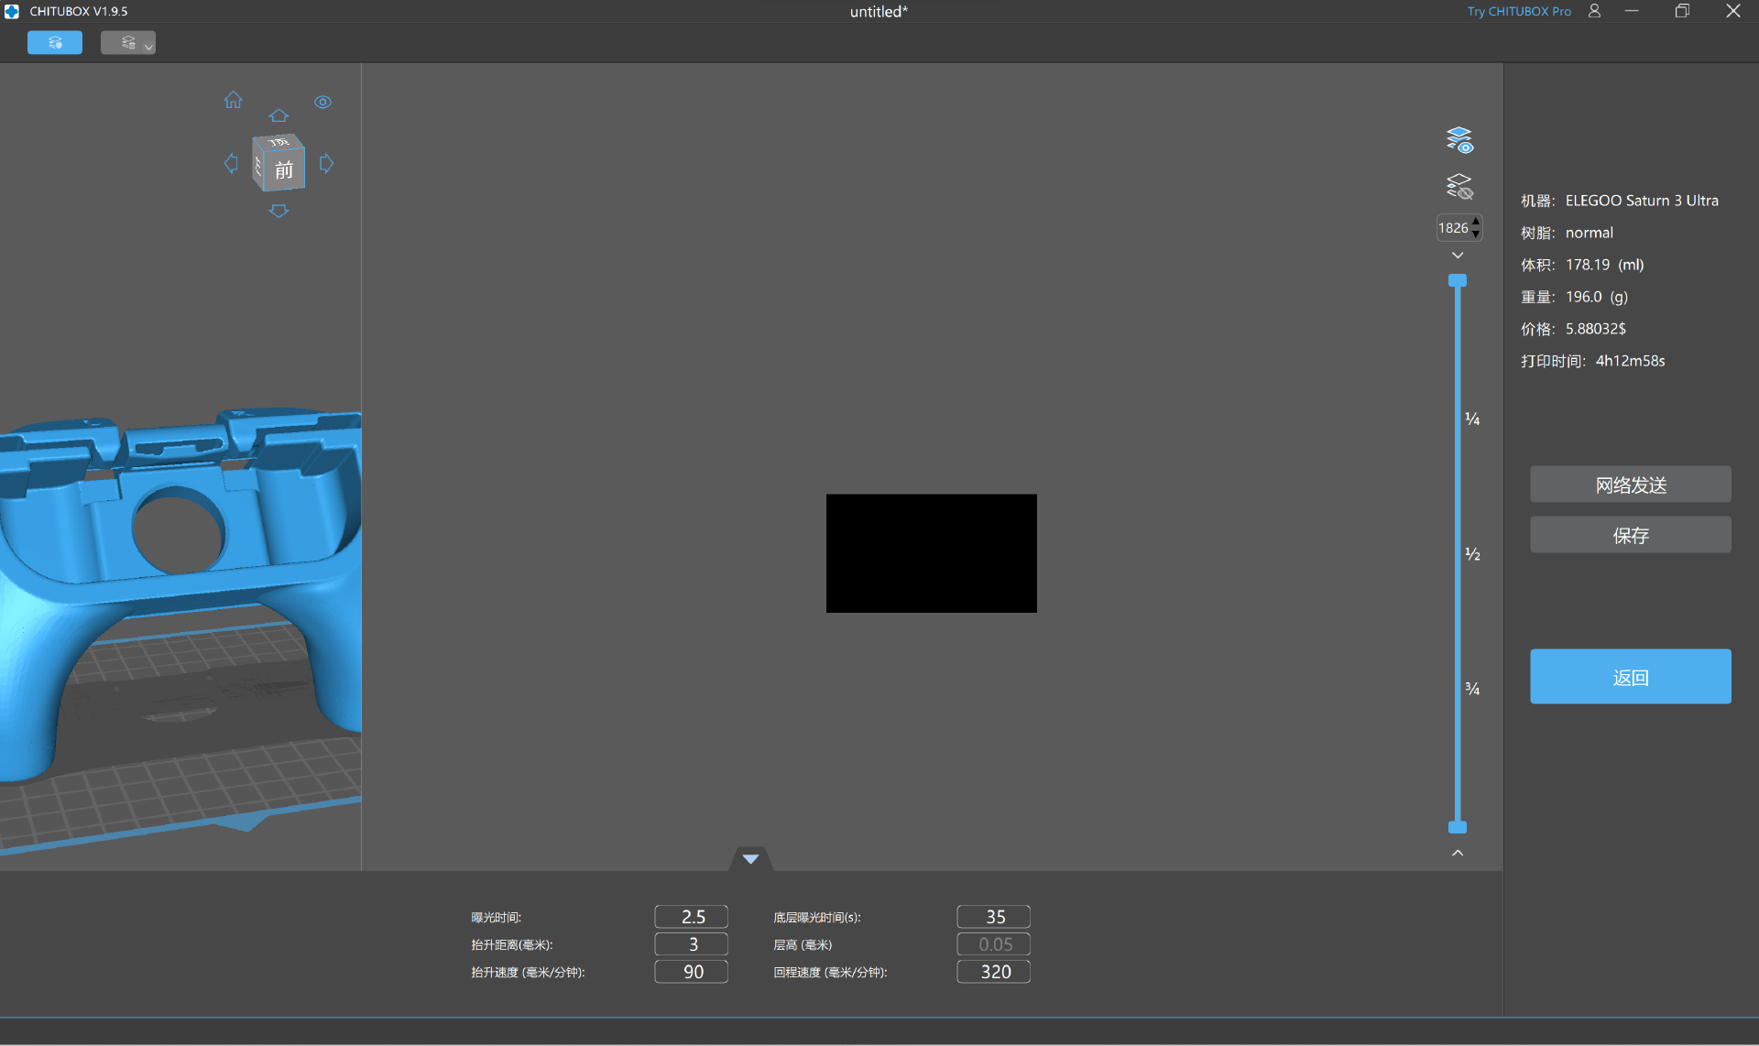This screenshot has width=1759, height=1046.
Task: Click the home view icon
Action: tap(234, 100)
